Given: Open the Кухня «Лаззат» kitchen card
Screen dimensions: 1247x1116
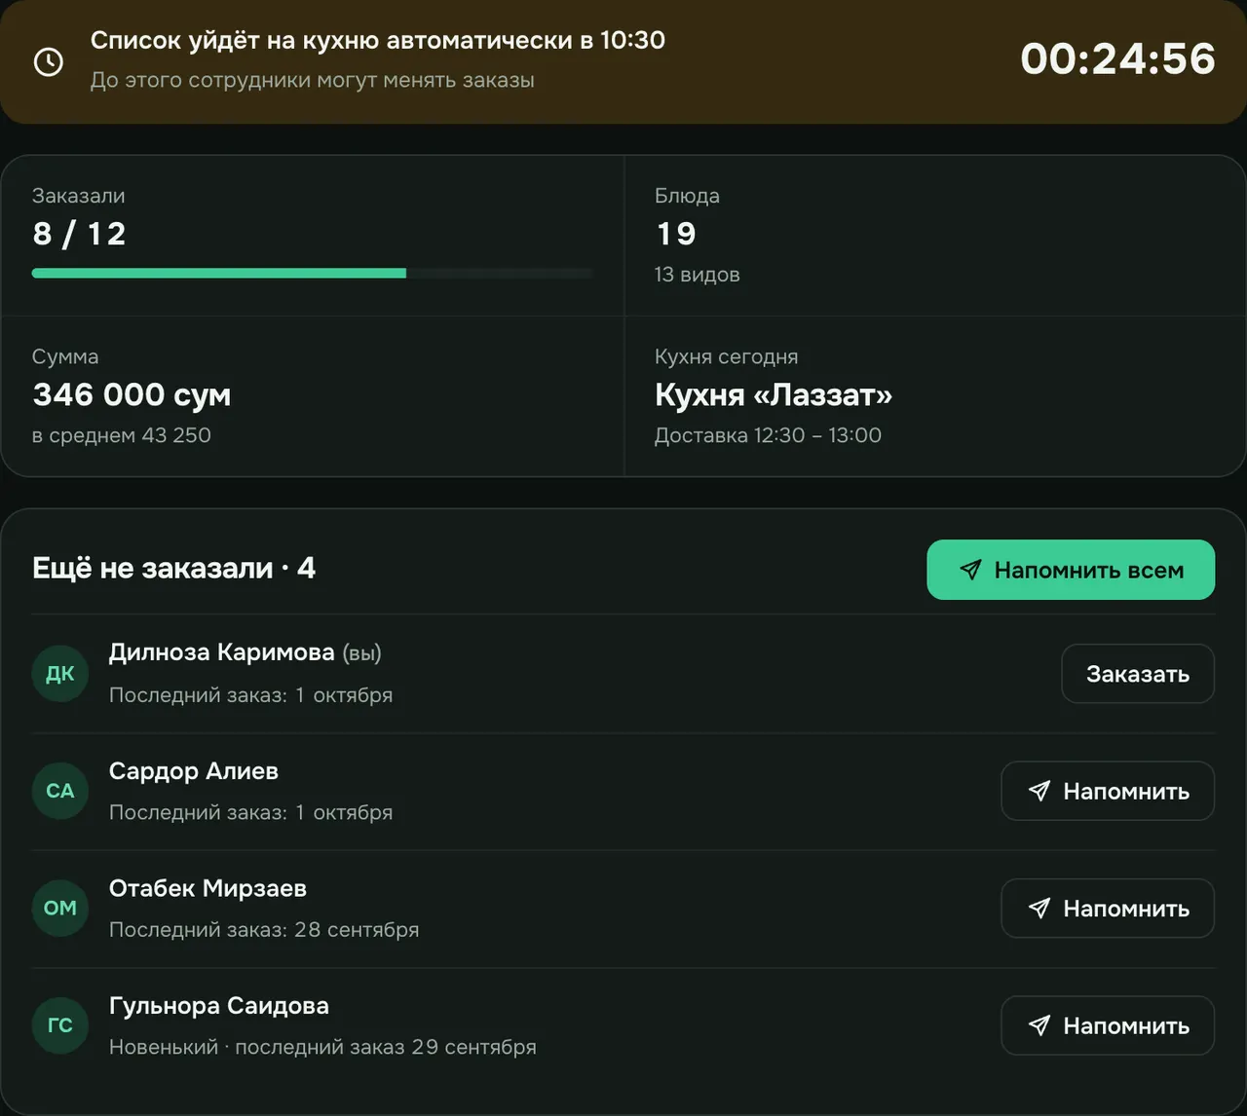Looking at the screenshot, I should [935, 395].
